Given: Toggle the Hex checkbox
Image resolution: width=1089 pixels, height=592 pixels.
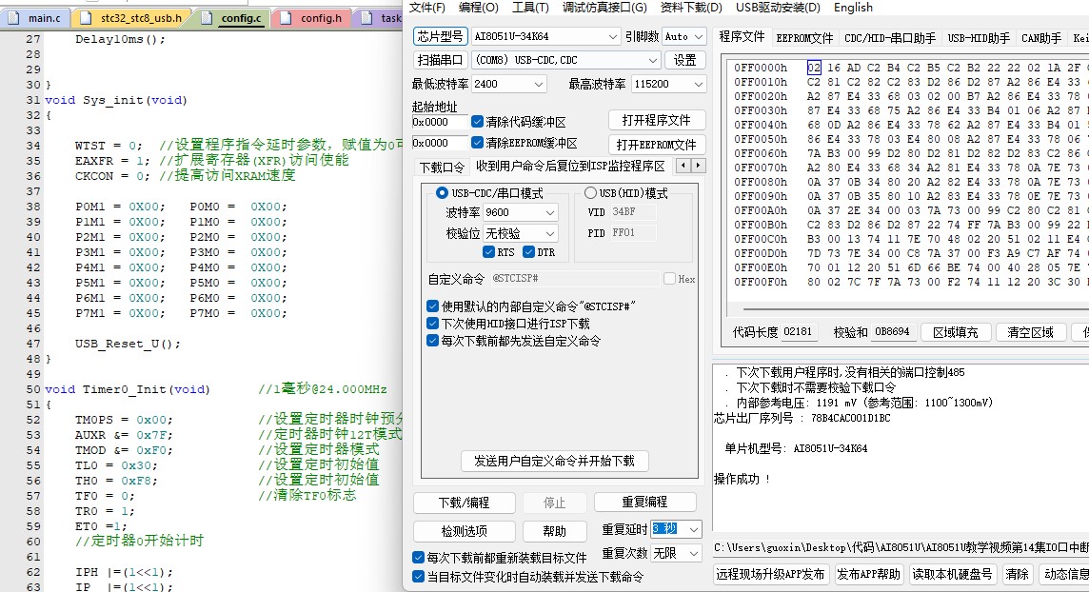Looking at the screenshot, I should pos(669,278).
